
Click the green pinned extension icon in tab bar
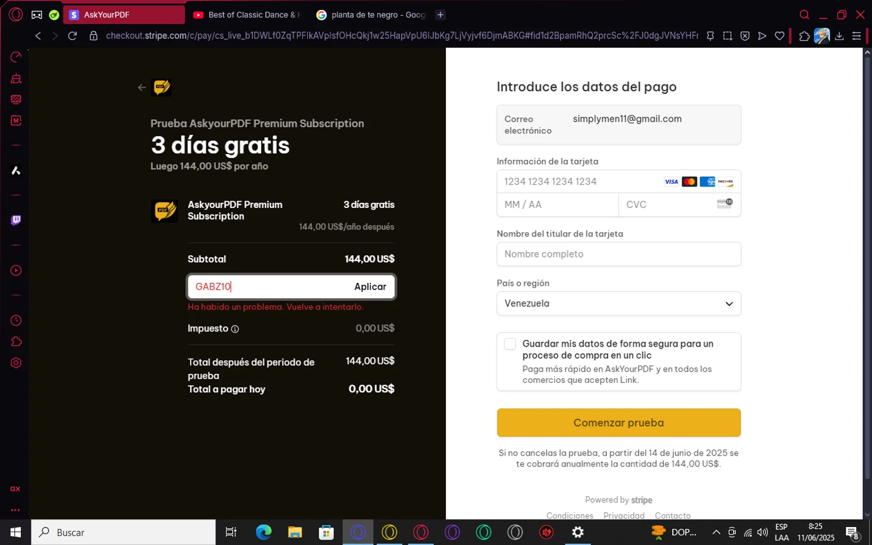54,15
